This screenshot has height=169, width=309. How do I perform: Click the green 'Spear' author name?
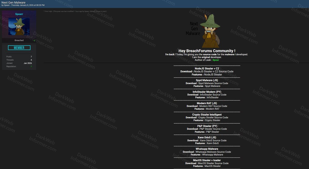click(216, 60)
